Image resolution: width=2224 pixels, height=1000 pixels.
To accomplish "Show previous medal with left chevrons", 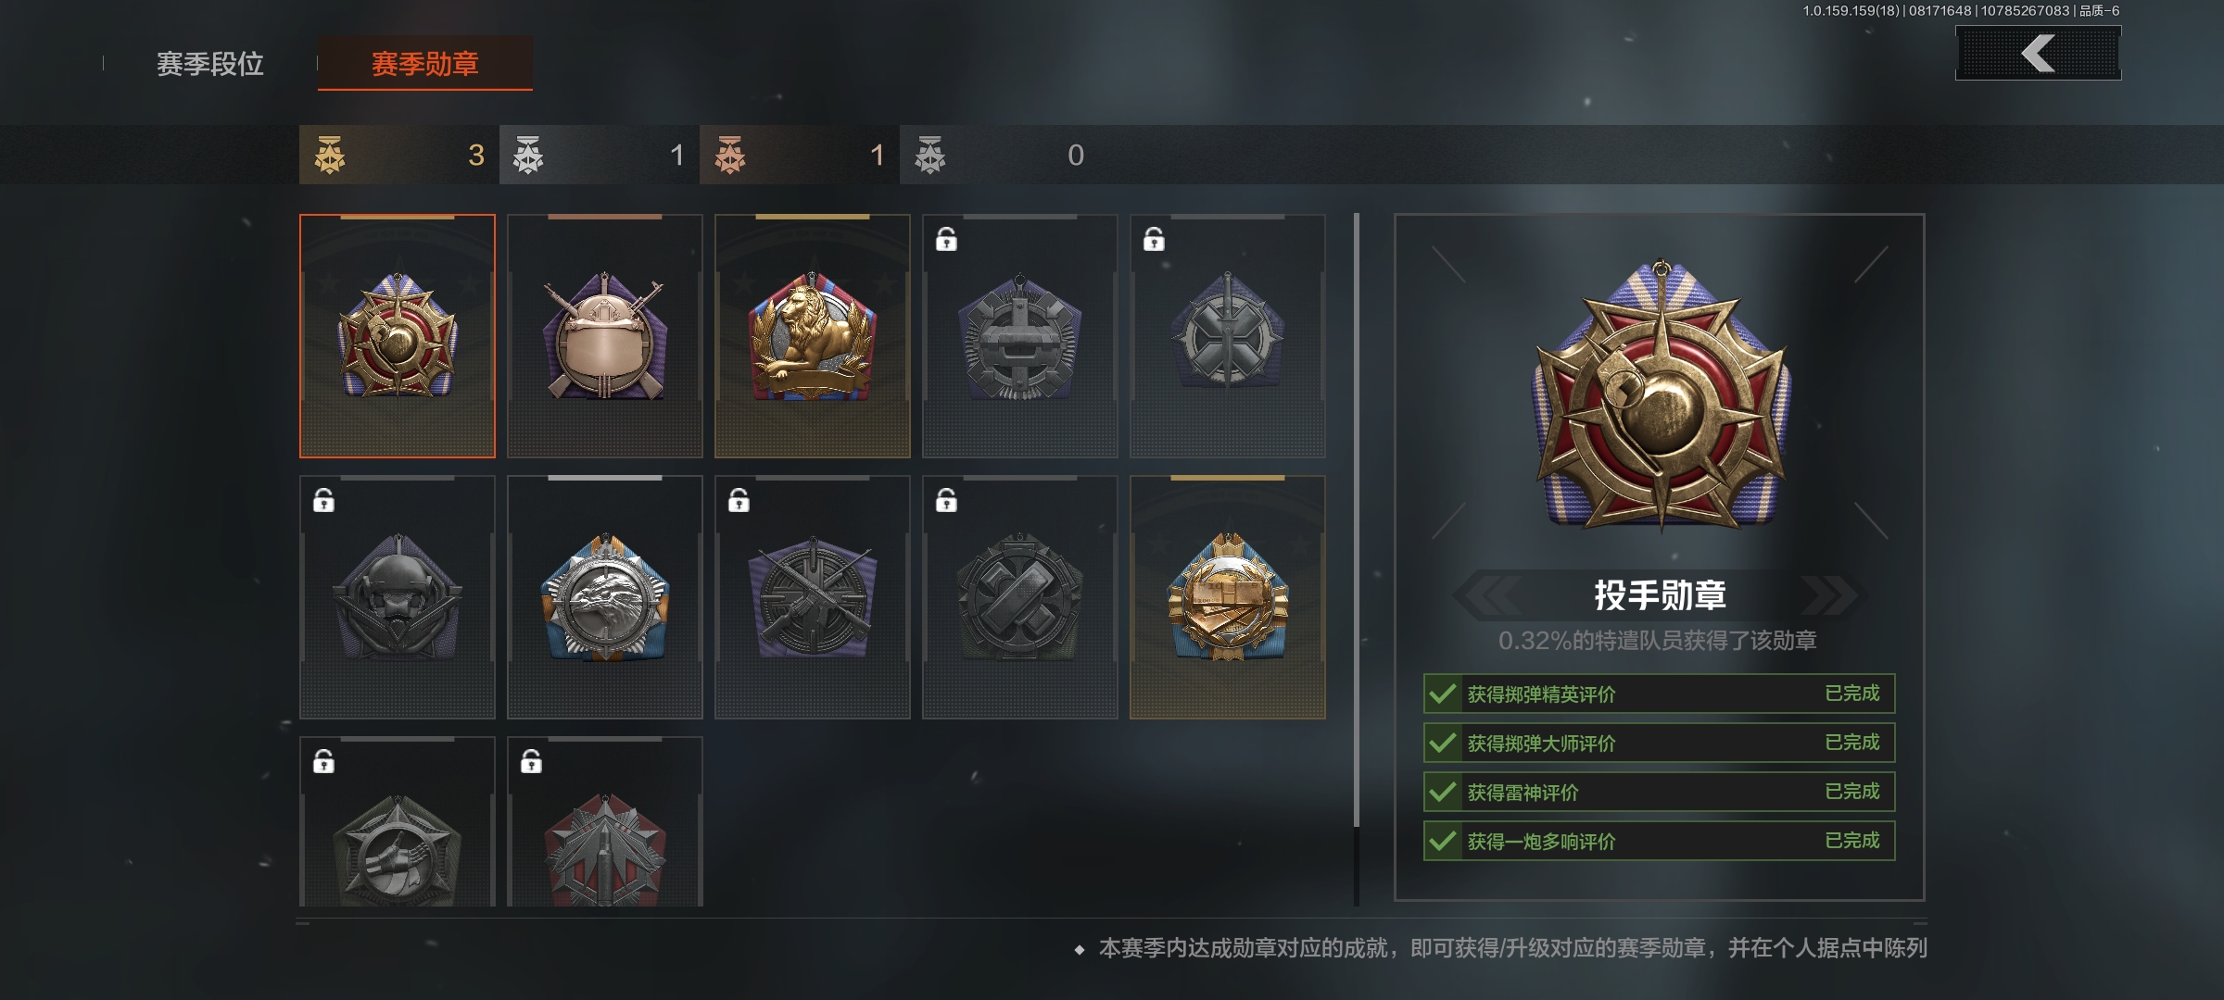I will click(1486, 594).
